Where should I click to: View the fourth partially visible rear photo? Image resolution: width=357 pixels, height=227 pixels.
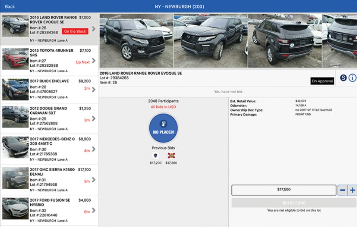click(x=340, y=40)
